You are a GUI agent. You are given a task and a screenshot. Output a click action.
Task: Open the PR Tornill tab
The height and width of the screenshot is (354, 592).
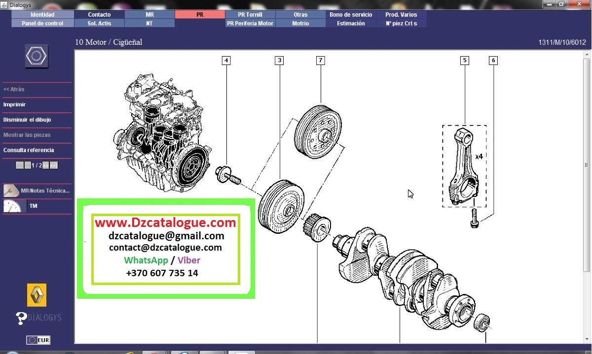(x=250, y=15)
